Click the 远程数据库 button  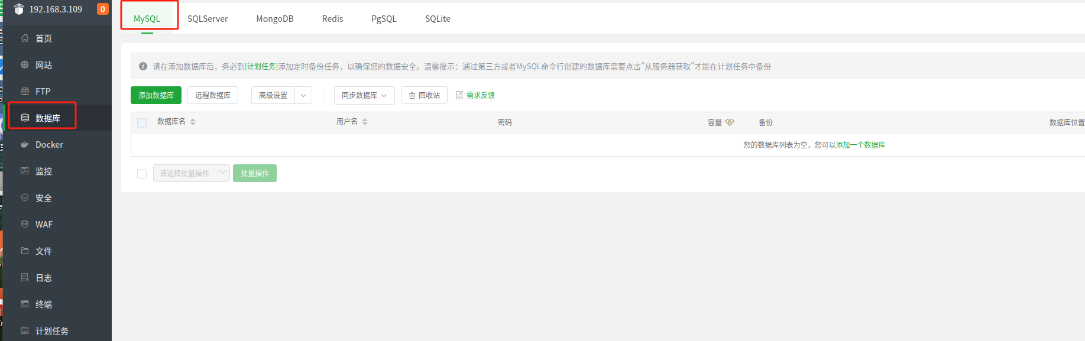click(213, 95)
